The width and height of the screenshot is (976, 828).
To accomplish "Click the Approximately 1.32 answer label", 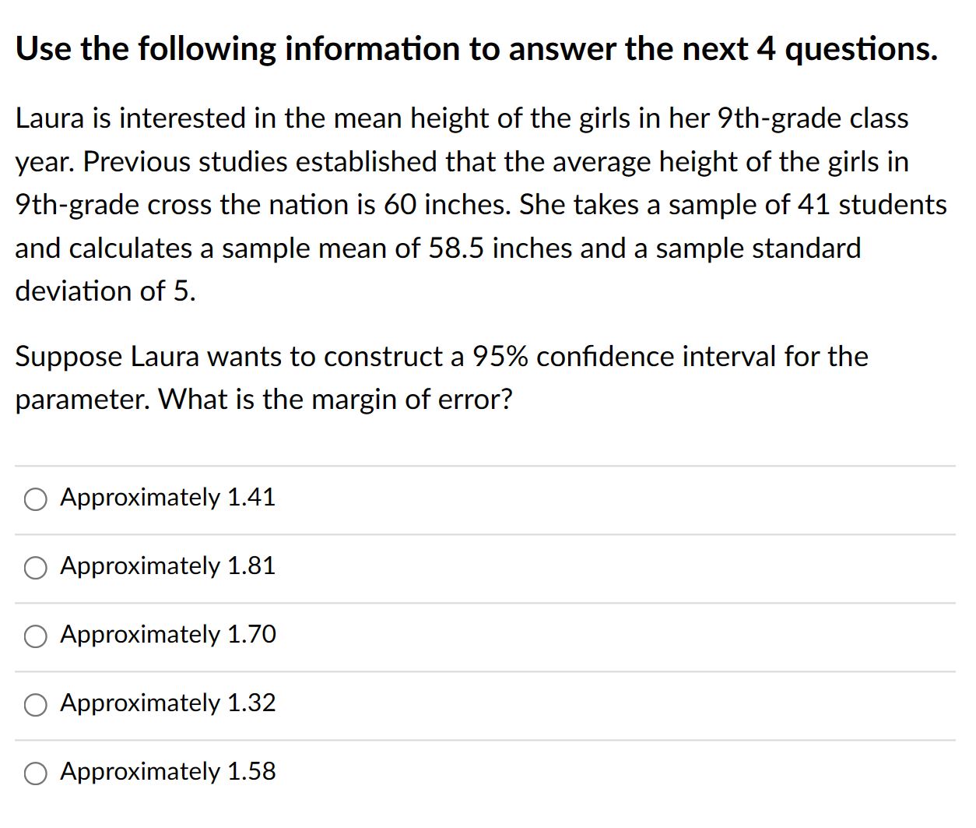I will click(x=167, y=703).
